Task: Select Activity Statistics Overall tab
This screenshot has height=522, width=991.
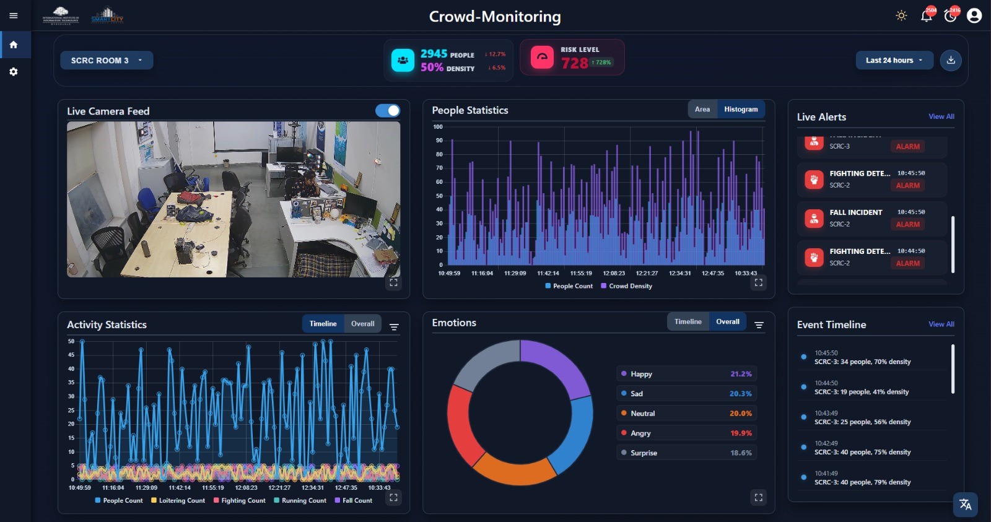Action: point(363,323)
